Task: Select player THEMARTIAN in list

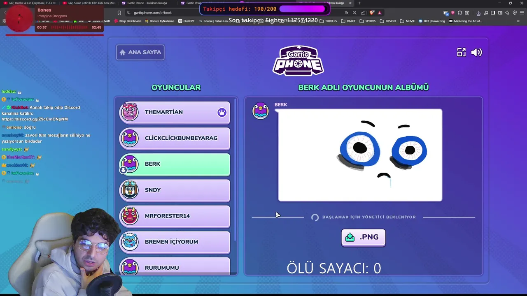Action: [x=175, y=112]
